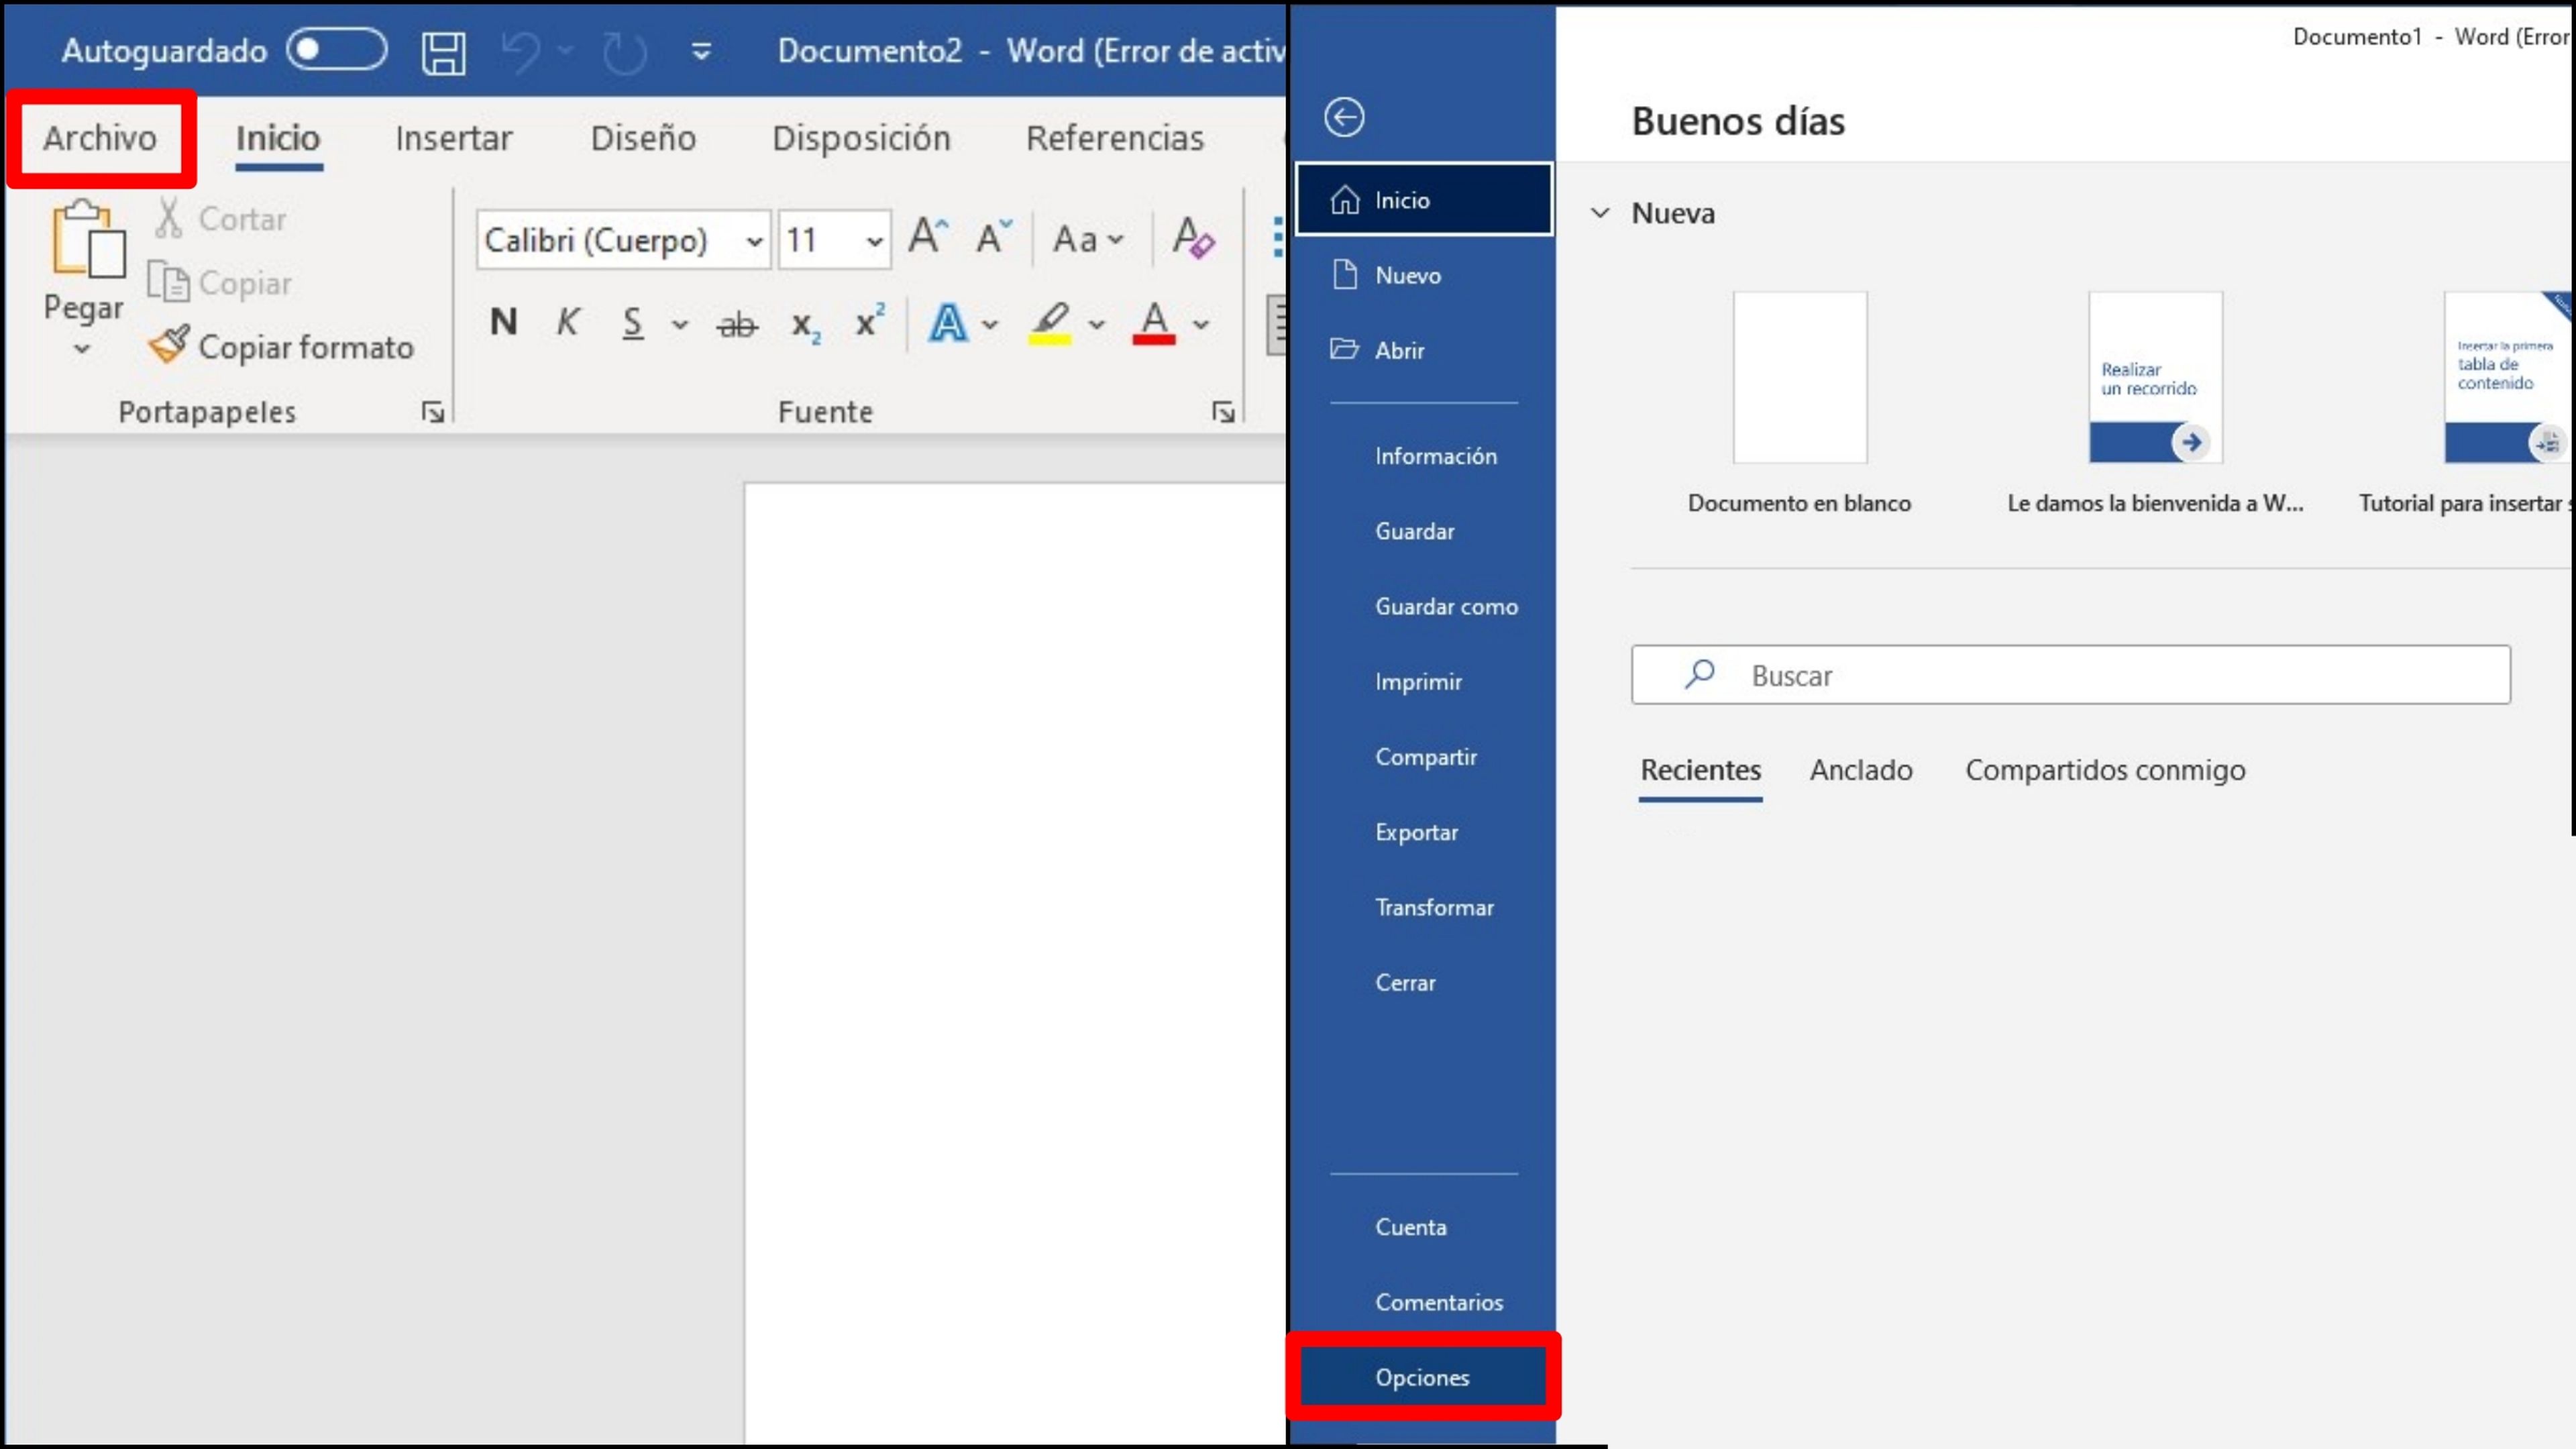Viewport: 2576px width, 1449px height.
Task: Click the text effects blue A icon
Action: coord(947,323)
